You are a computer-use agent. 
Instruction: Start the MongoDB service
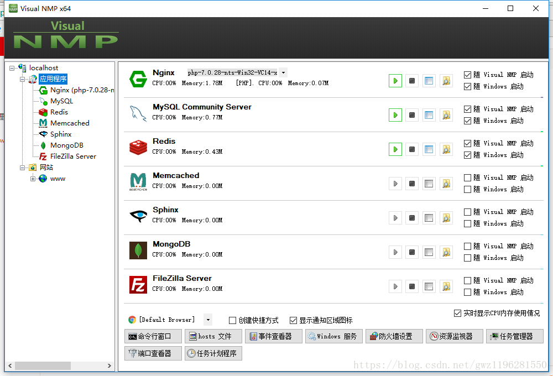pyautogui.click(x=395, y=252)
